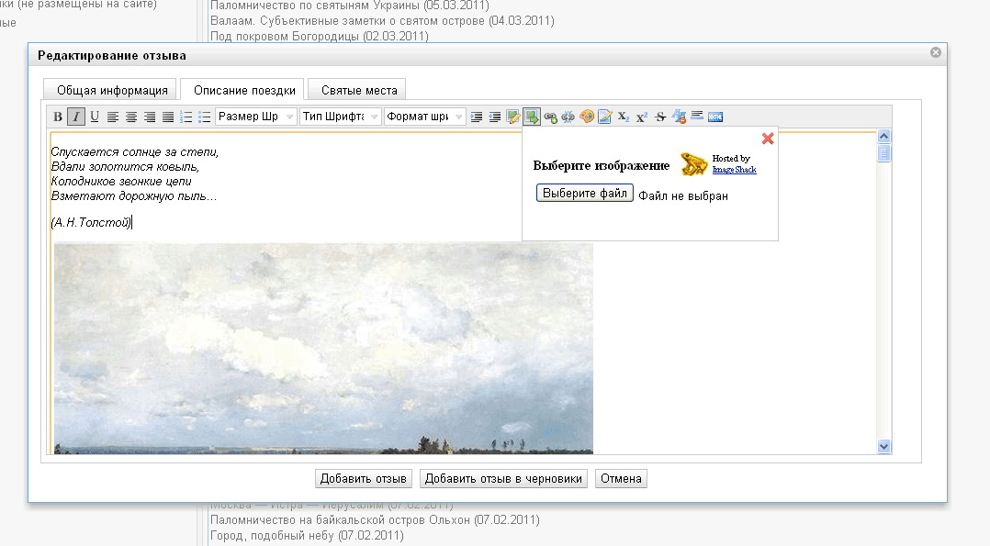
Task: Toggle underline formatting
Action: point(95,117)
